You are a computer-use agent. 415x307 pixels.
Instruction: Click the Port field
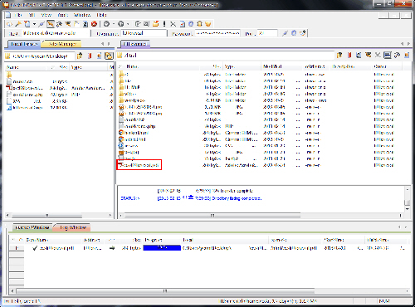click(267, 33)
